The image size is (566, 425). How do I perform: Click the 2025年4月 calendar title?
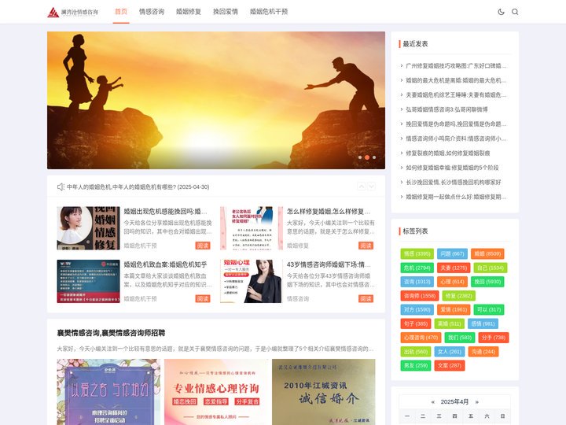click(454, 402)
